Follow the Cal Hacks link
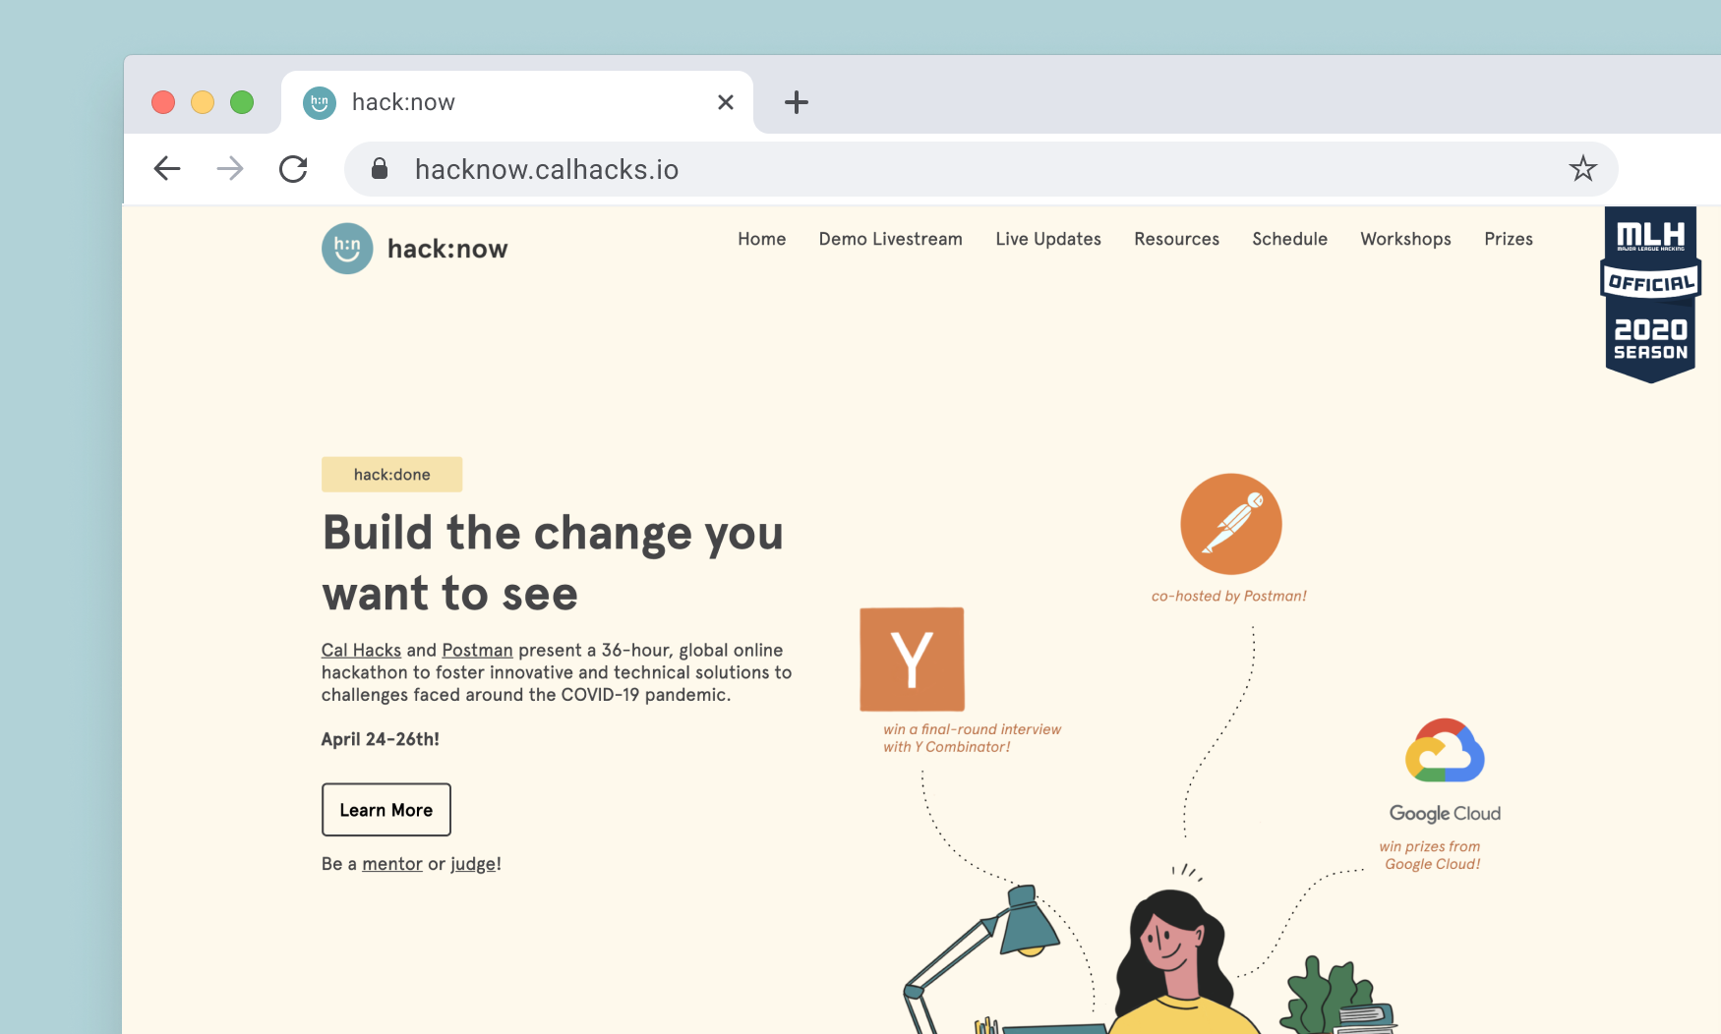The image size is (1721, 1034). pos(361,650)
